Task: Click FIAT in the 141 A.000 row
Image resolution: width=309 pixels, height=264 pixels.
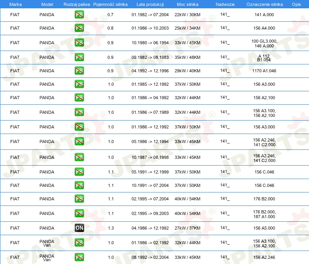Action: 15,15
